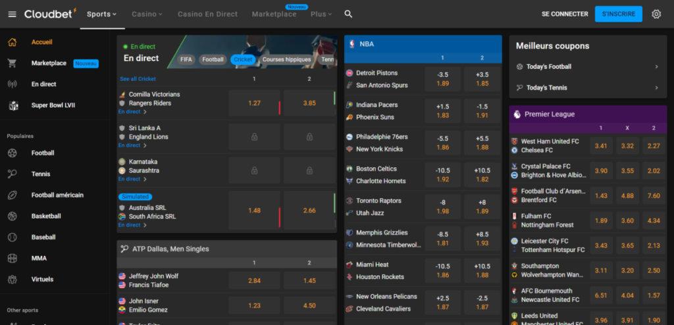Screen dimensions: 674x325
Task: Click the Nouveau badge beside sidebar Marketplace
Action: (86, 64)
